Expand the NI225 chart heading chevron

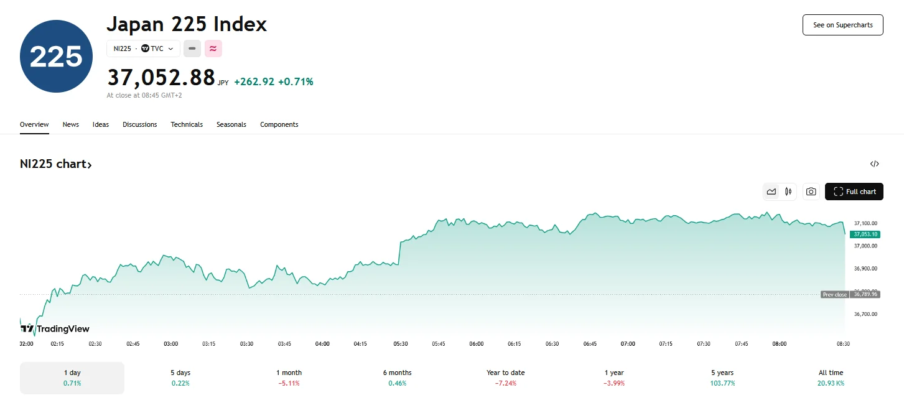tap(90, 164)
